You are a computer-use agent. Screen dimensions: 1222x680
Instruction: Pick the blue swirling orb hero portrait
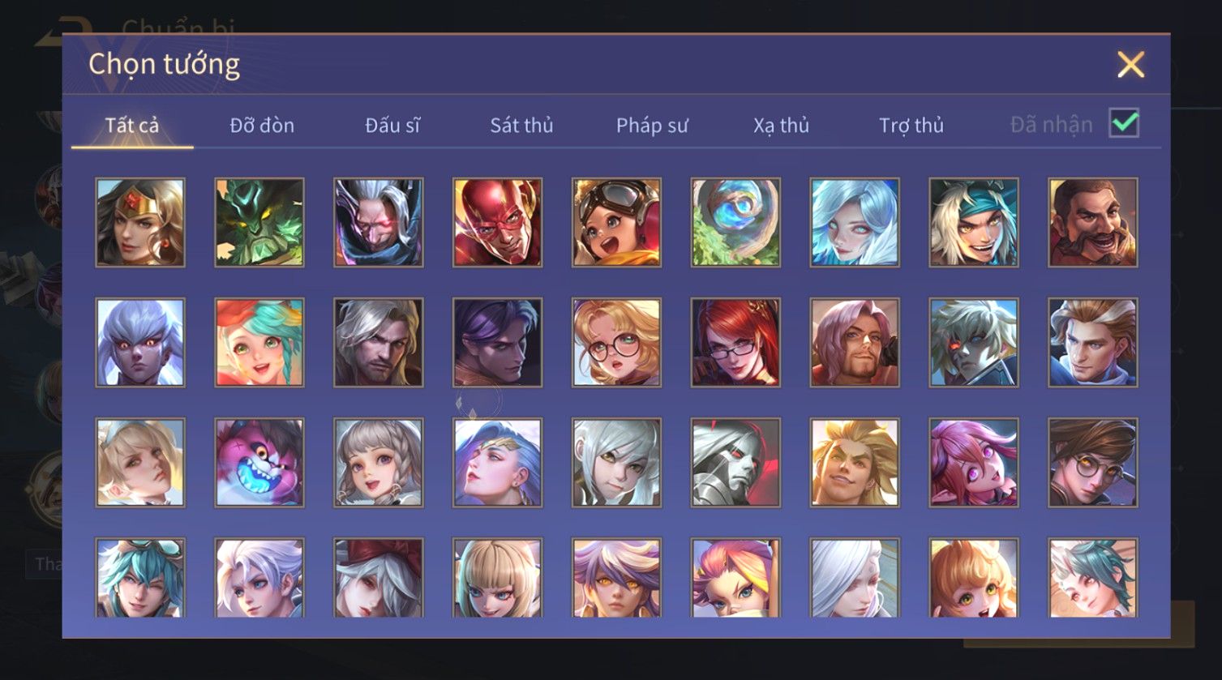[735, 222]
